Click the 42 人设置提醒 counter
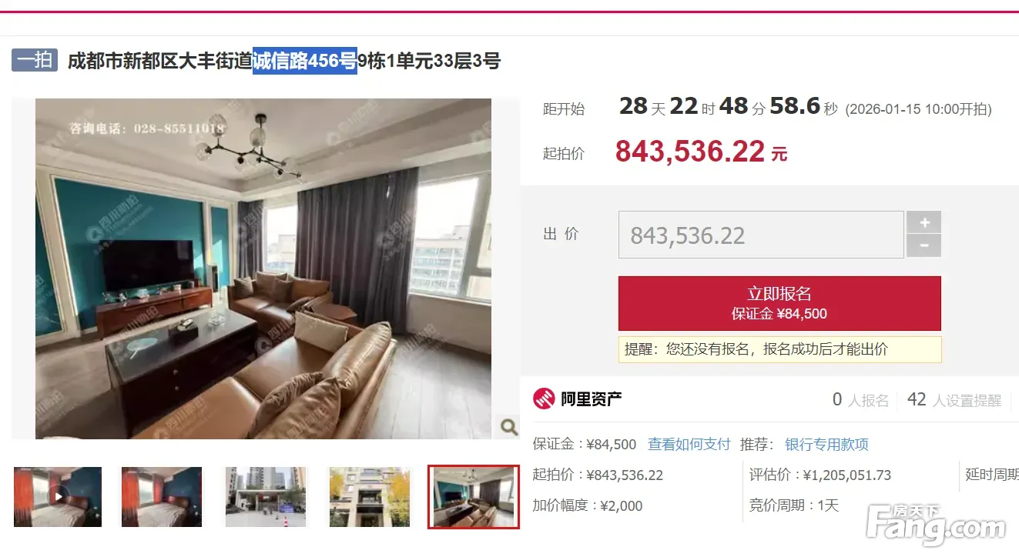Viewport: 1019px width, 557px height. (x=954, y=400)
